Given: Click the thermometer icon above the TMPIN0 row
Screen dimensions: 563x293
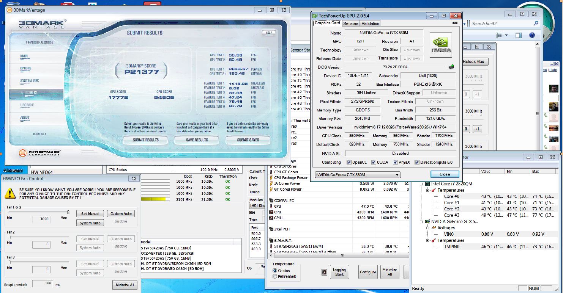Looking at the screenshot, I should tap(434, 240).
